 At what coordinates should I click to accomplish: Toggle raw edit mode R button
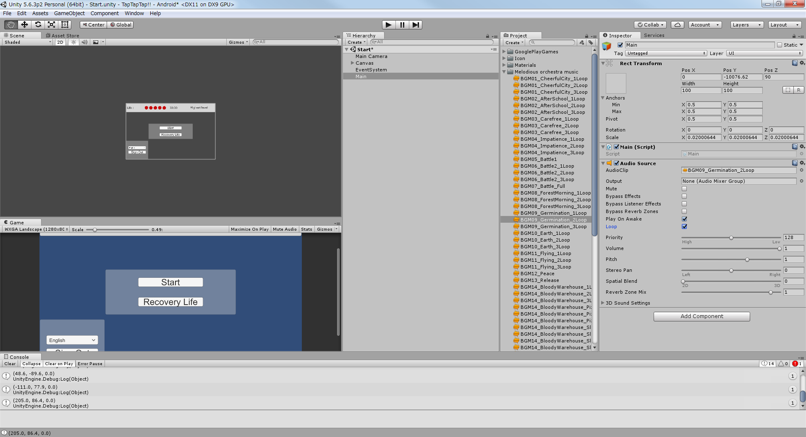(x=799, y=90)
